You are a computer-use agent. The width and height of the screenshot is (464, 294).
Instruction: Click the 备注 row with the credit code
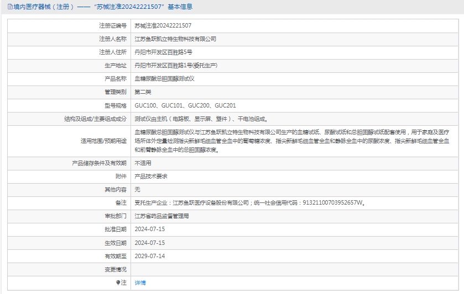(x=249, y=203)
